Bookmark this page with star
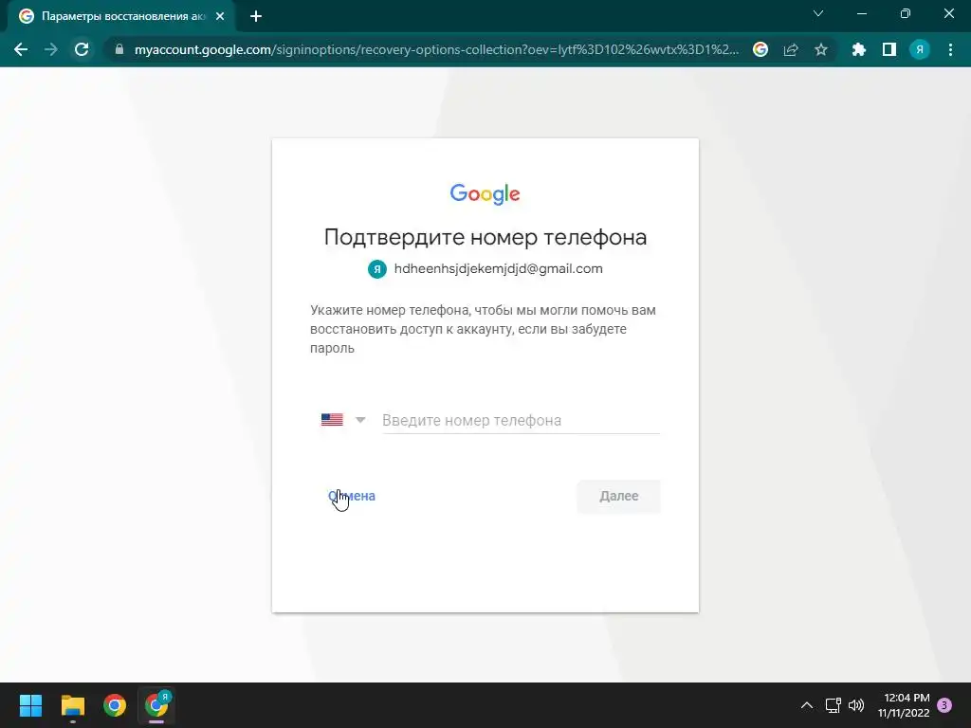The height and width of the screenshot is (728, 971). coord(821,49)
